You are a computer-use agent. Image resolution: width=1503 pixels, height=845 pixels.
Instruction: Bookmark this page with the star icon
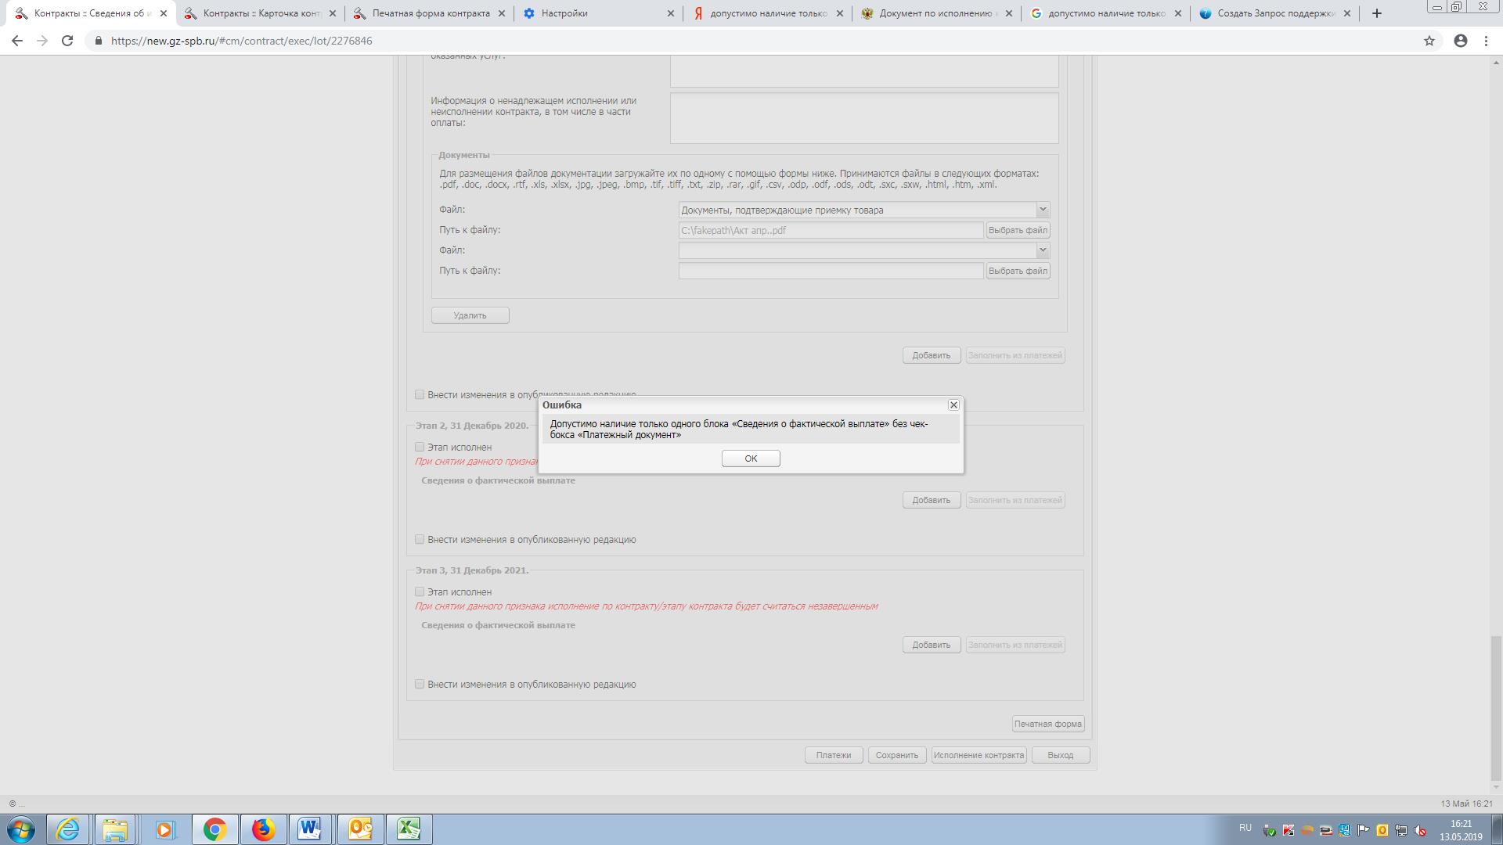[x=1429, y=41]
